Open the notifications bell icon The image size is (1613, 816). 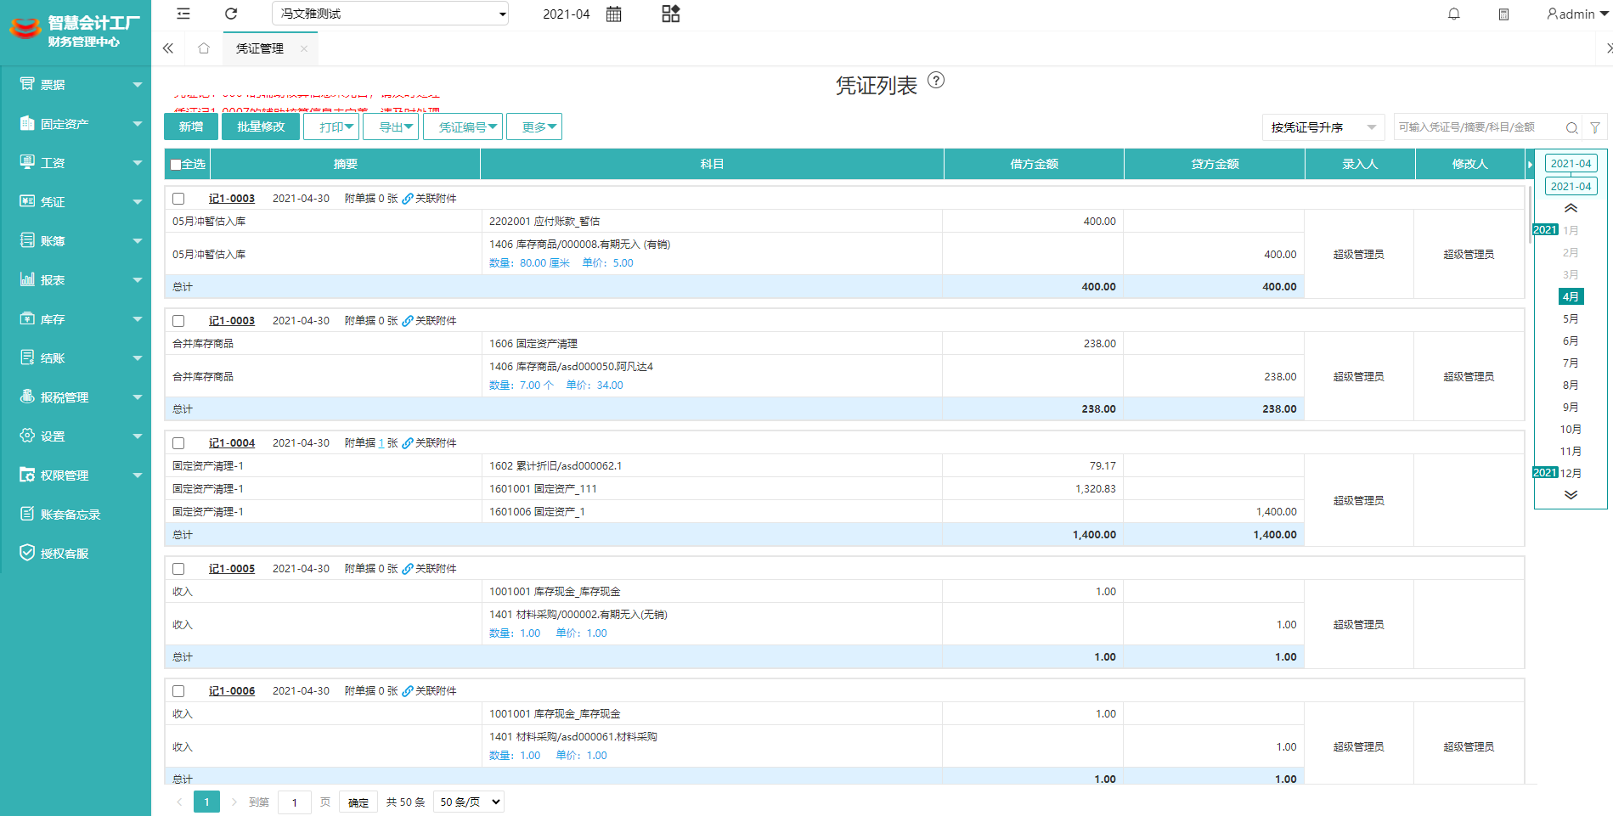(x=1454, y=14)
